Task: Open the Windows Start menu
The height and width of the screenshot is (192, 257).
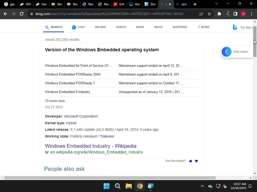Action: (x=106, y=186)
